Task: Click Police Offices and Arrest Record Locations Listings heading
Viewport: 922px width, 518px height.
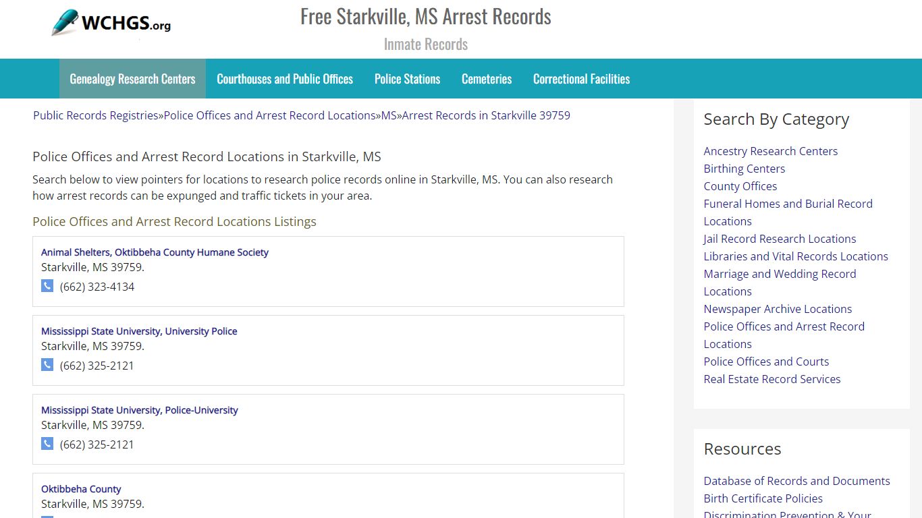Action: click(174, 221)
